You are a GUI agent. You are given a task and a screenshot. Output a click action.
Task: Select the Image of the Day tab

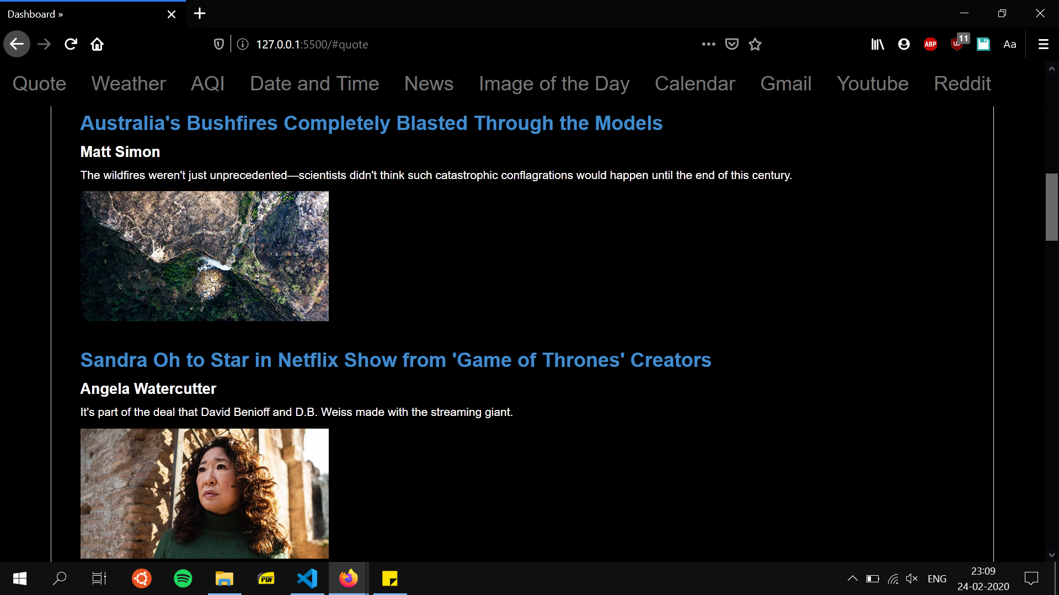[x=554, y=84]
